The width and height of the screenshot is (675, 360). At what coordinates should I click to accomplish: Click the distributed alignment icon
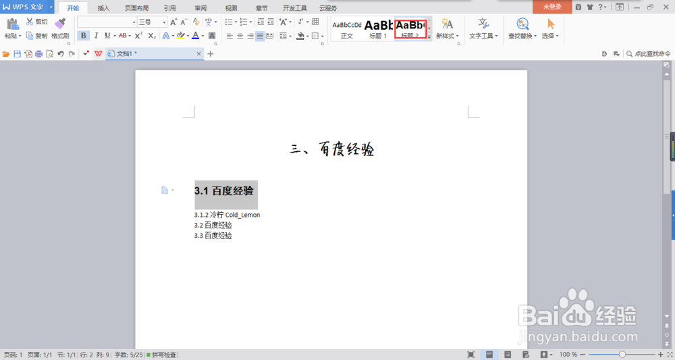269,36
